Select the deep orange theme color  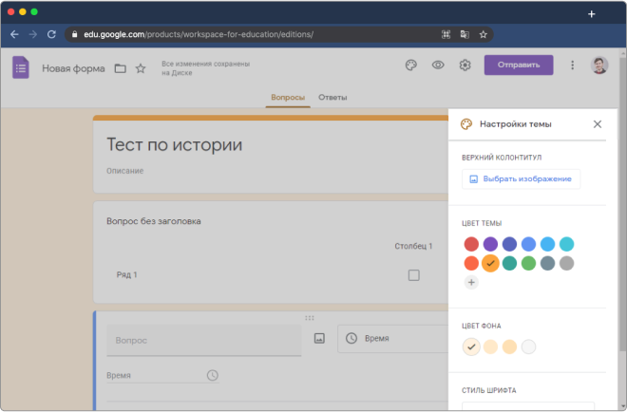[471, 263]
